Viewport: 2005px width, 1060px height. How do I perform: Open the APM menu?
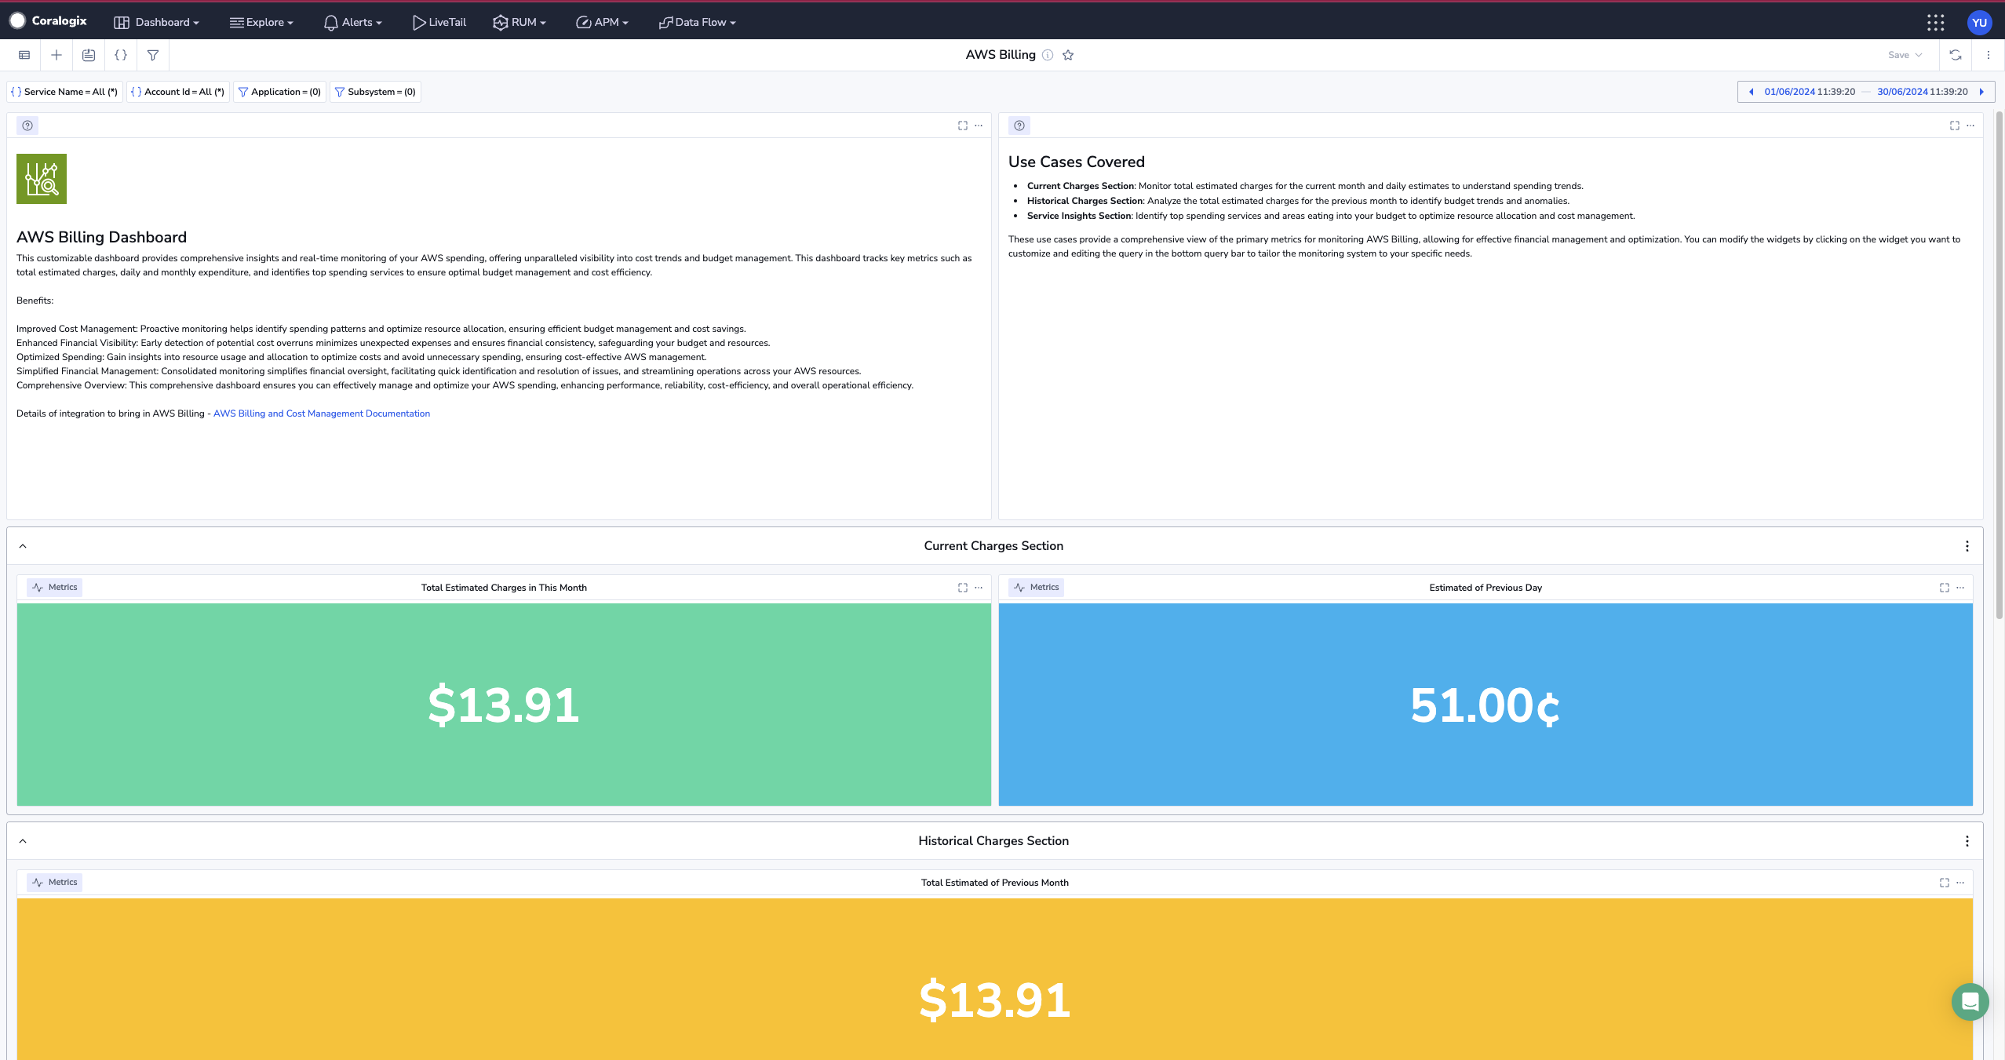tap(602, 23)
